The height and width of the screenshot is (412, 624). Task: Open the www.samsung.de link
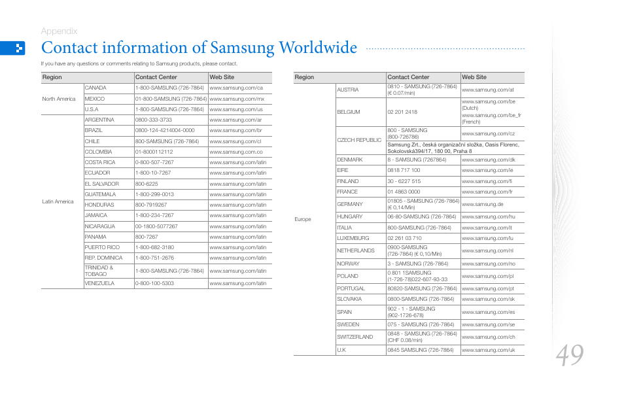(x=482, y=204)
